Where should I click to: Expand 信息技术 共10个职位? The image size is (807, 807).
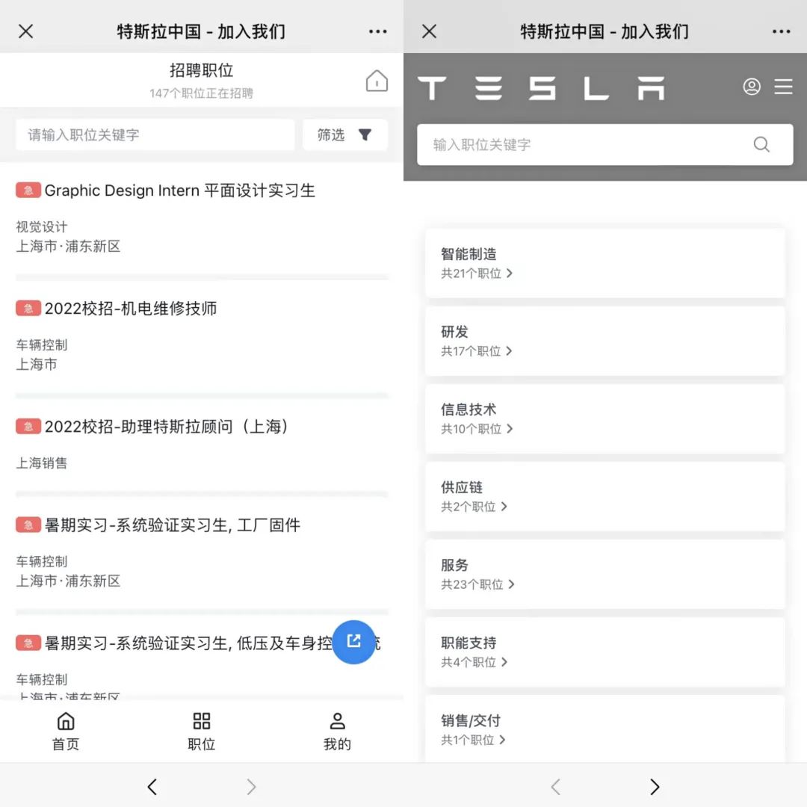coord(605,418)
